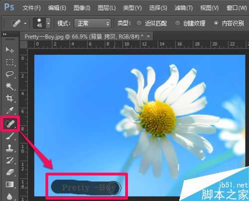Viewport: 249px width, 201px height.
Task: Select the History Brush tool
Action: (x=9, y=160)
